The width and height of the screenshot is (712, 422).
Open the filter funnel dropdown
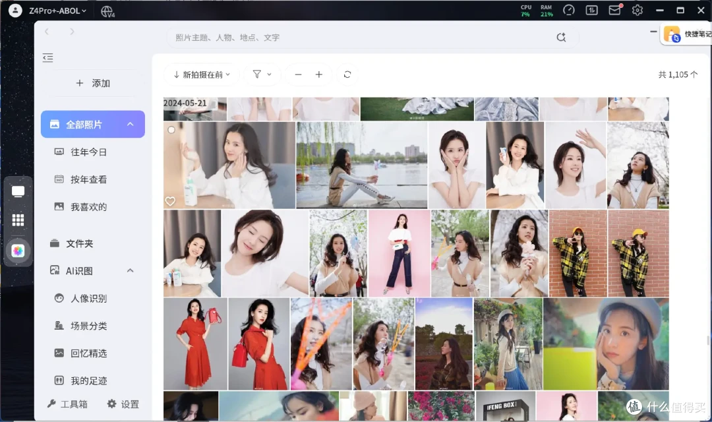262,75
